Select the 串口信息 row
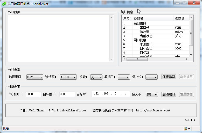 pyautogui.click(x=155, y=23)
